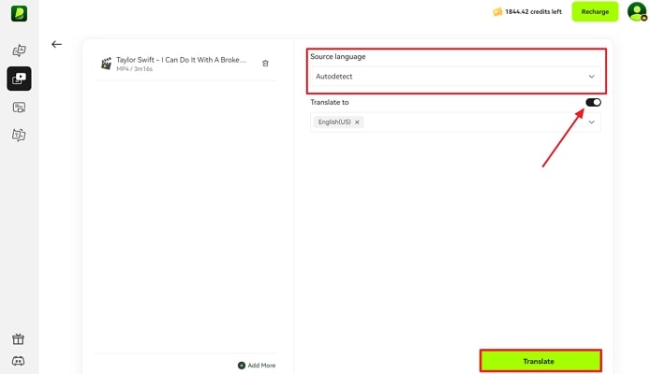Click the Recharge button

tap(595, 12)
